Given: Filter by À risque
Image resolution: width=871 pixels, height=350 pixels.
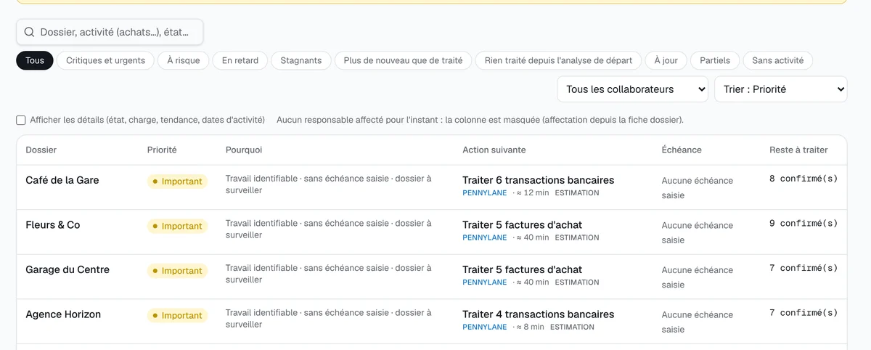Looking at the screenshot, I should click(184, 60).
